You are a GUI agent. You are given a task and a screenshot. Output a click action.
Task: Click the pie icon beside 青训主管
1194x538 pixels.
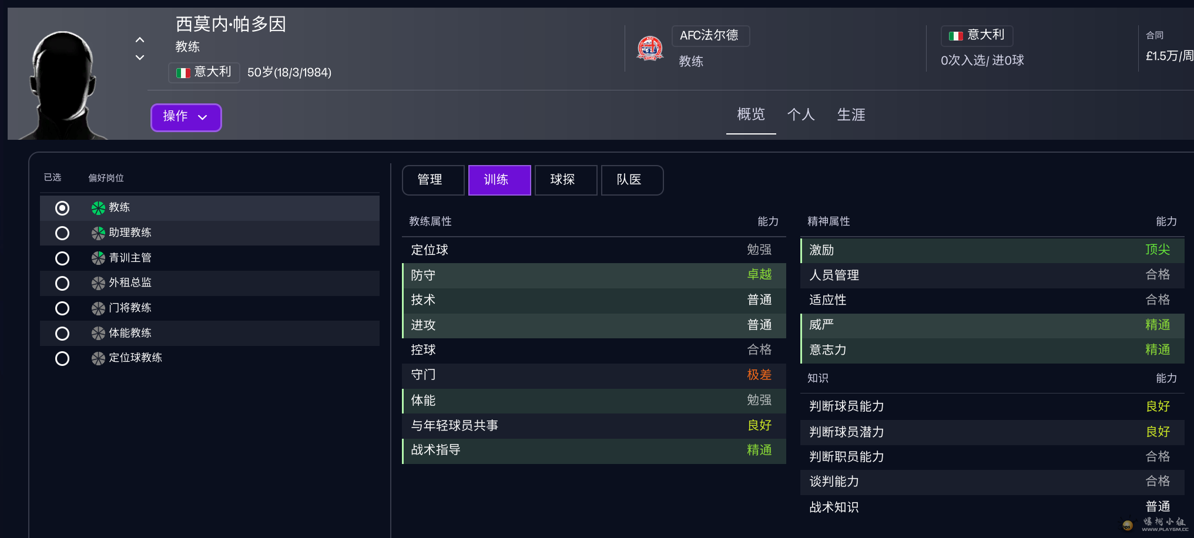(98, 258)
